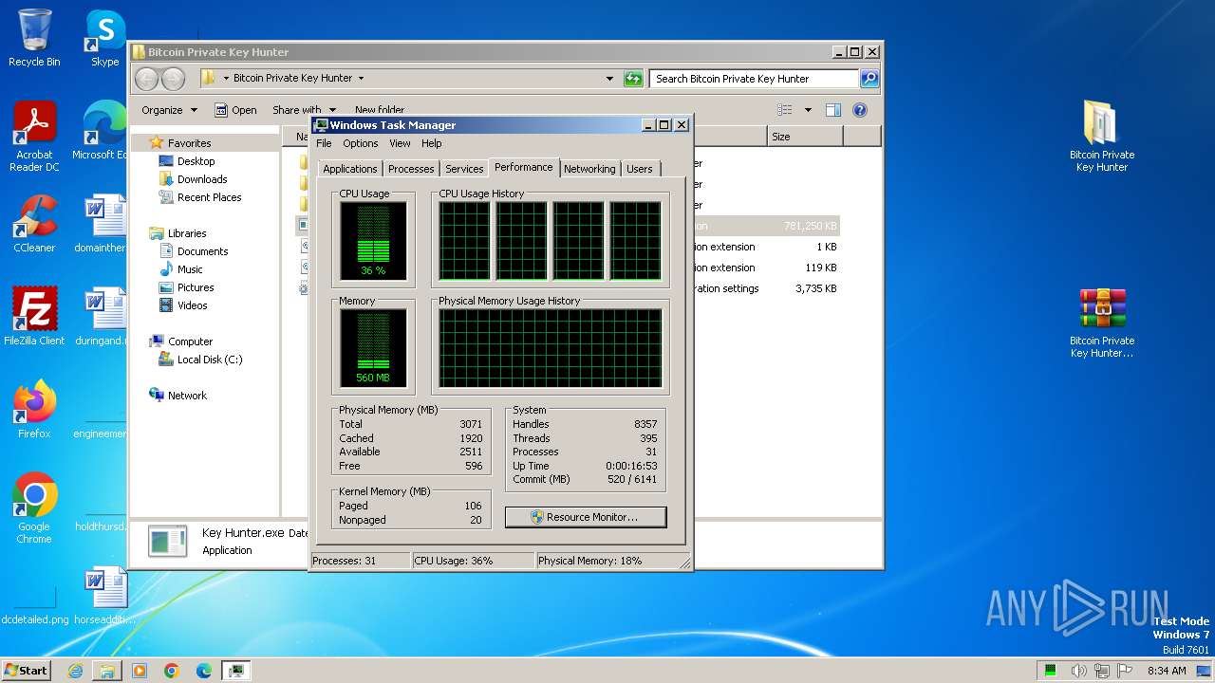This screenshot has width=1215, height=683.
Task: Click the Resource Monitor button
Action: (586, 517)
